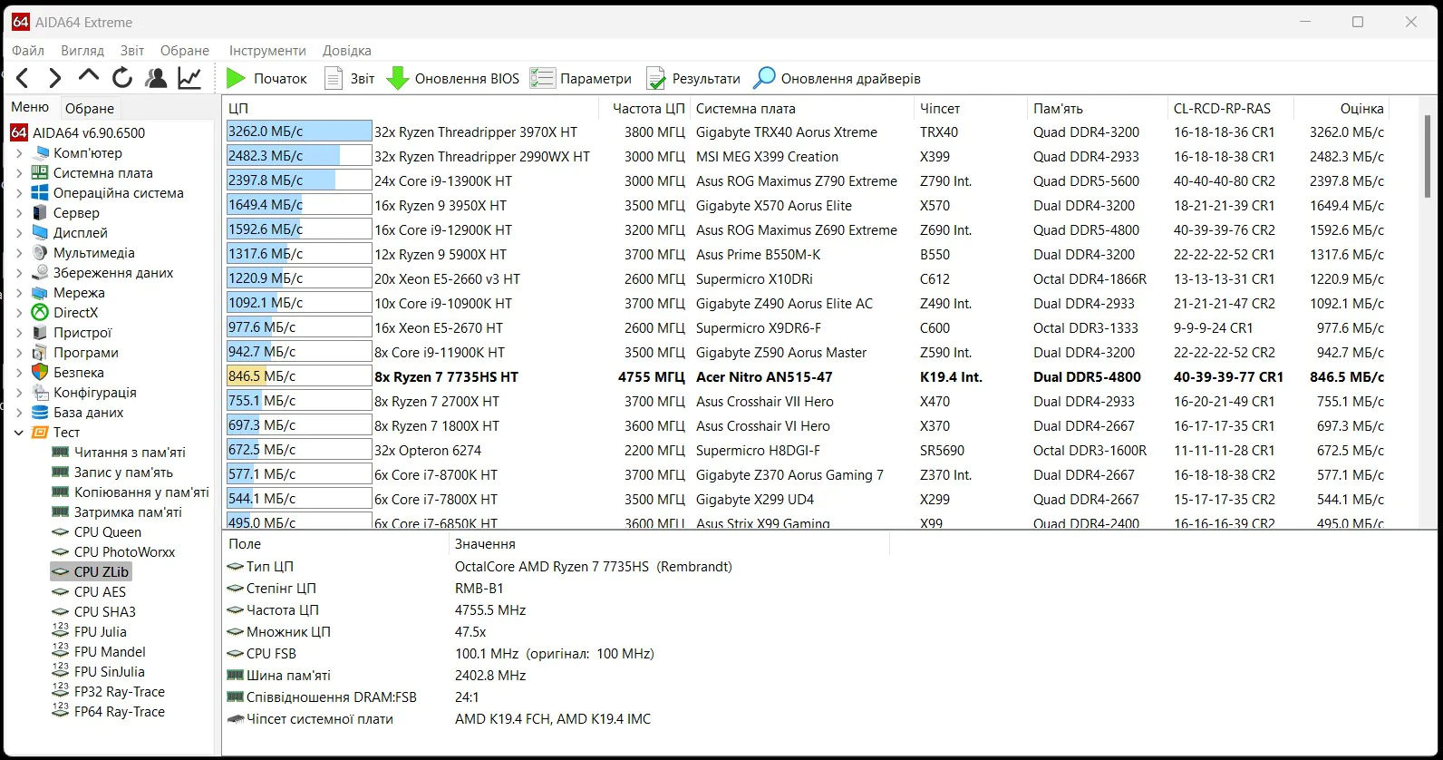Select the CPU AES benchmark
This screenshot has height=760, width=1443.
[x=100, y=592]
